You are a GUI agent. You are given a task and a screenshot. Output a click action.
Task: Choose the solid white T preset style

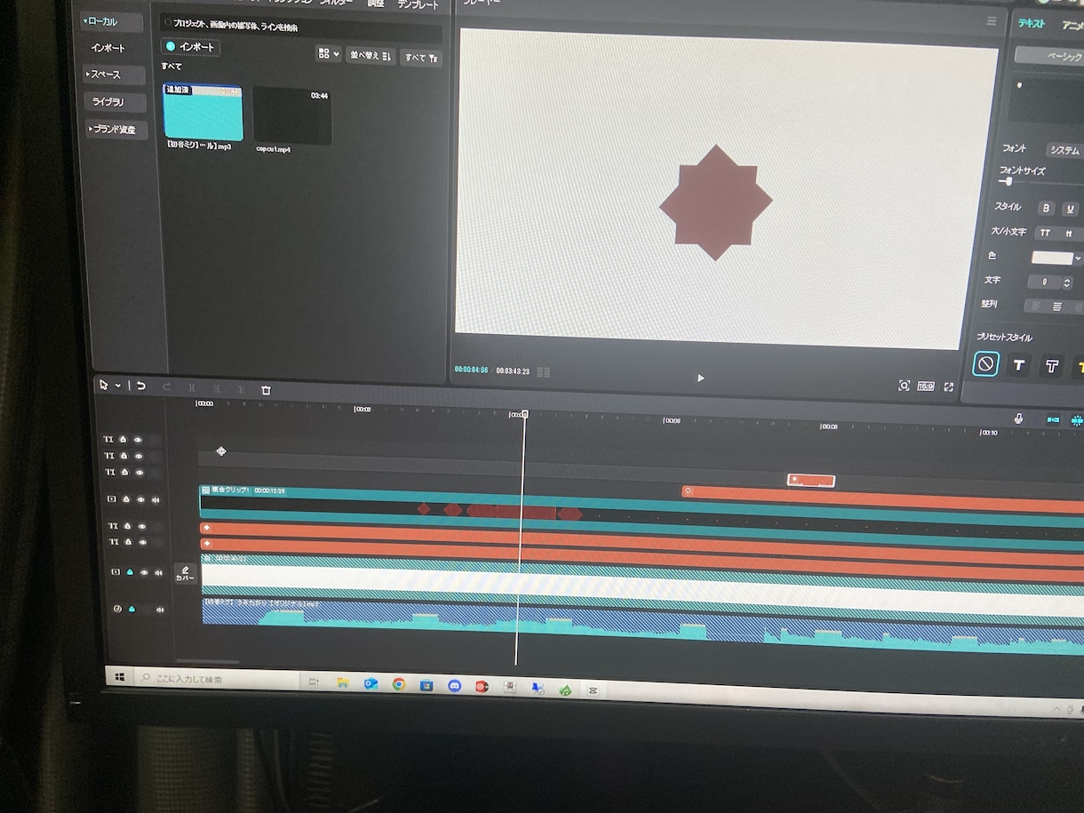click(x=1019, y=365)
